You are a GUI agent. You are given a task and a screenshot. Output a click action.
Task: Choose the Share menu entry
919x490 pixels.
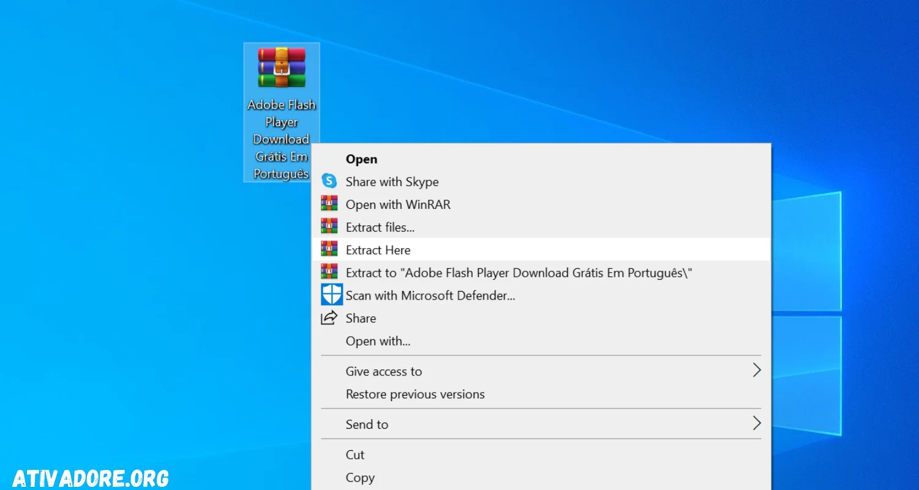coord(541,318)
